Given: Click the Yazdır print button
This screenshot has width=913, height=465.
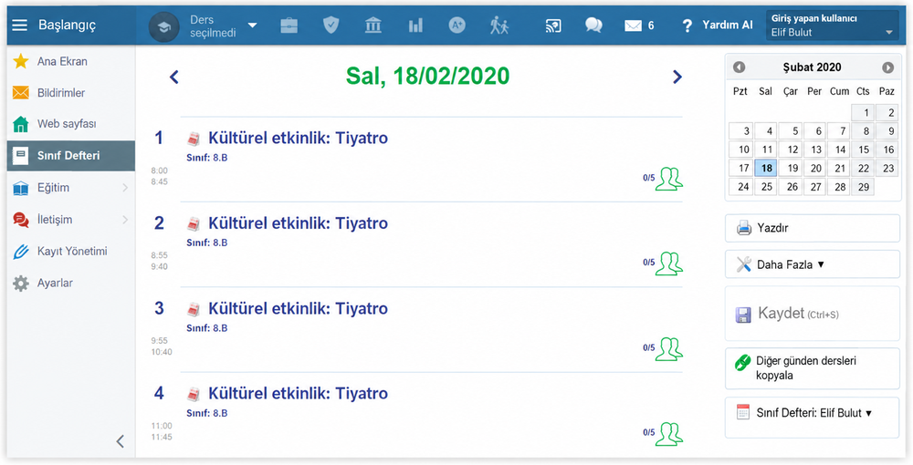Looking at the screenshot, I should [813, 228].
